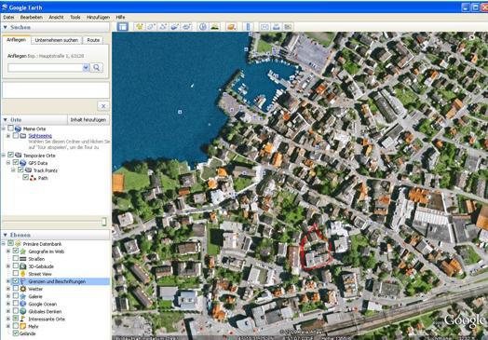
Task: Switch to Unternehmen suchen tab
Action: click(56, 40)
